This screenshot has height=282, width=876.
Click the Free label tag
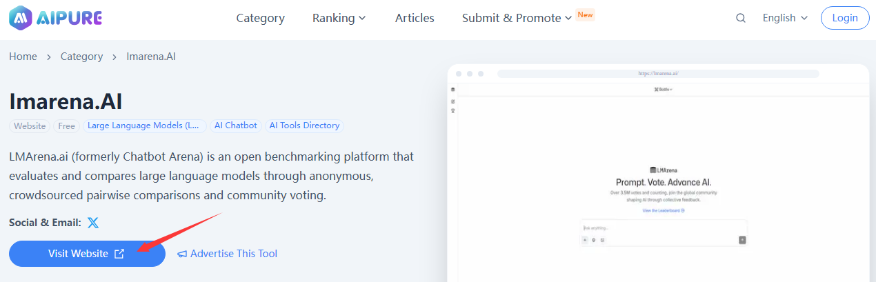(x=67, y=126)
